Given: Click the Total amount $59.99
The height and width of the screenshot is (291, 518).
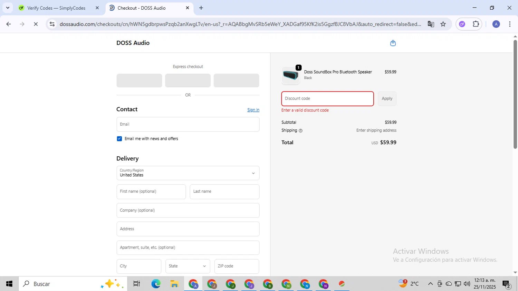Looking at the screenshot, I should tap(388, 143).
